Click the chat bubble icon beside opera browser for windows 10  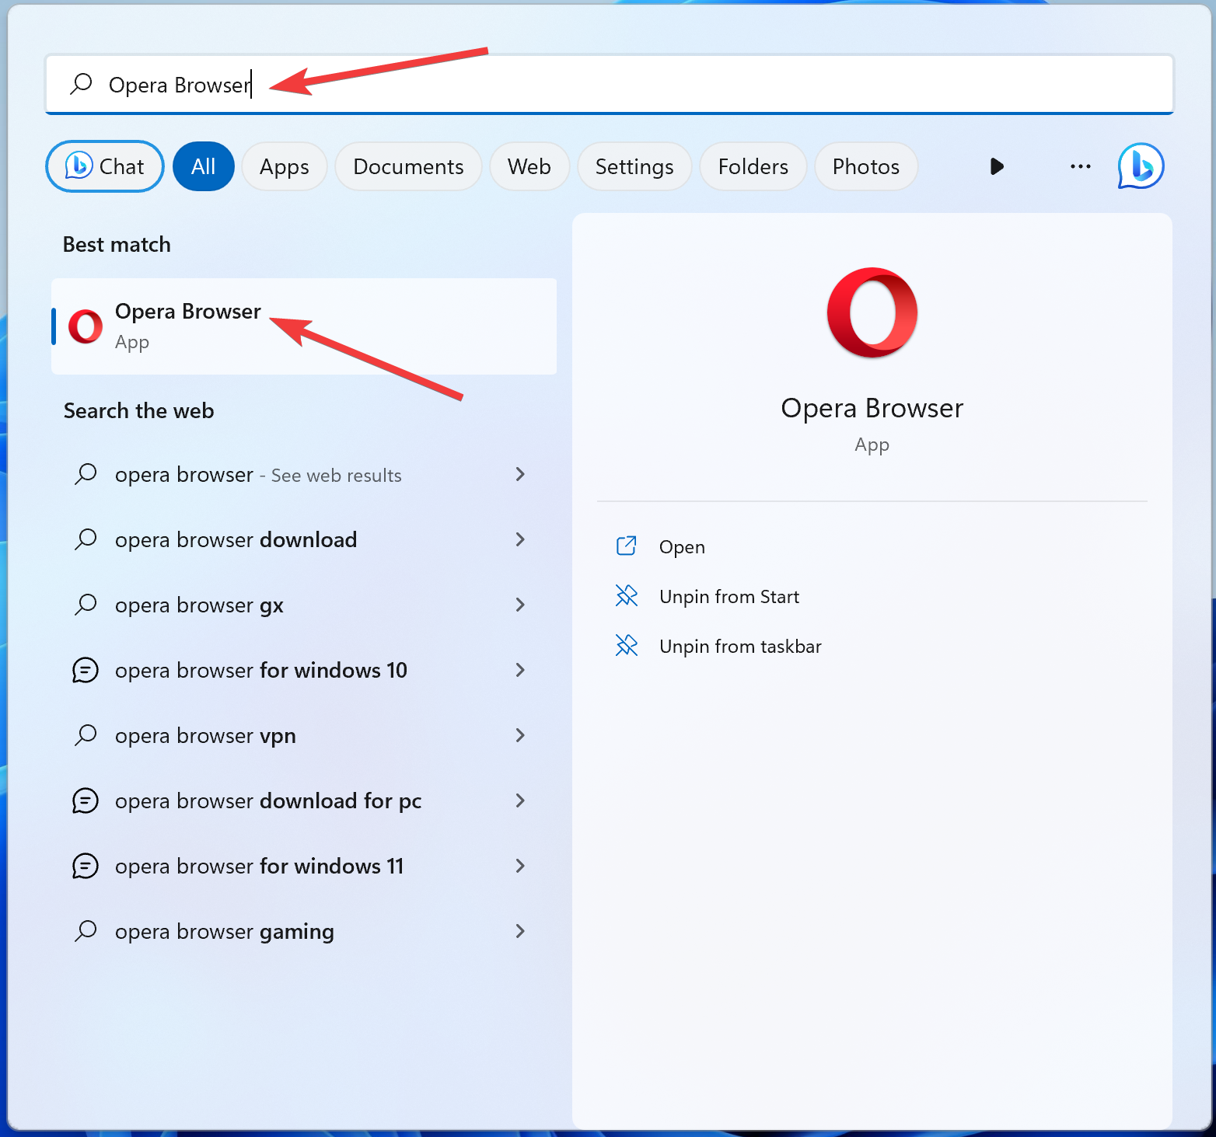86,670
